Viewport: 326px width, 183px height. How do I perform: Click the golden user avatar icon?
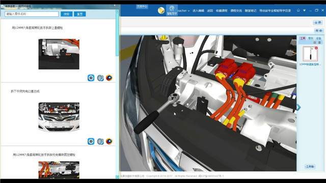[x=161, y=10]
